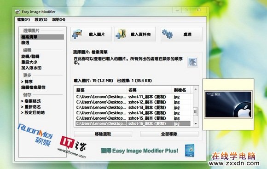Open the 獲得 Easy Image Modifier Plus link
Viewport: 267px width, 169px height.
139,151
